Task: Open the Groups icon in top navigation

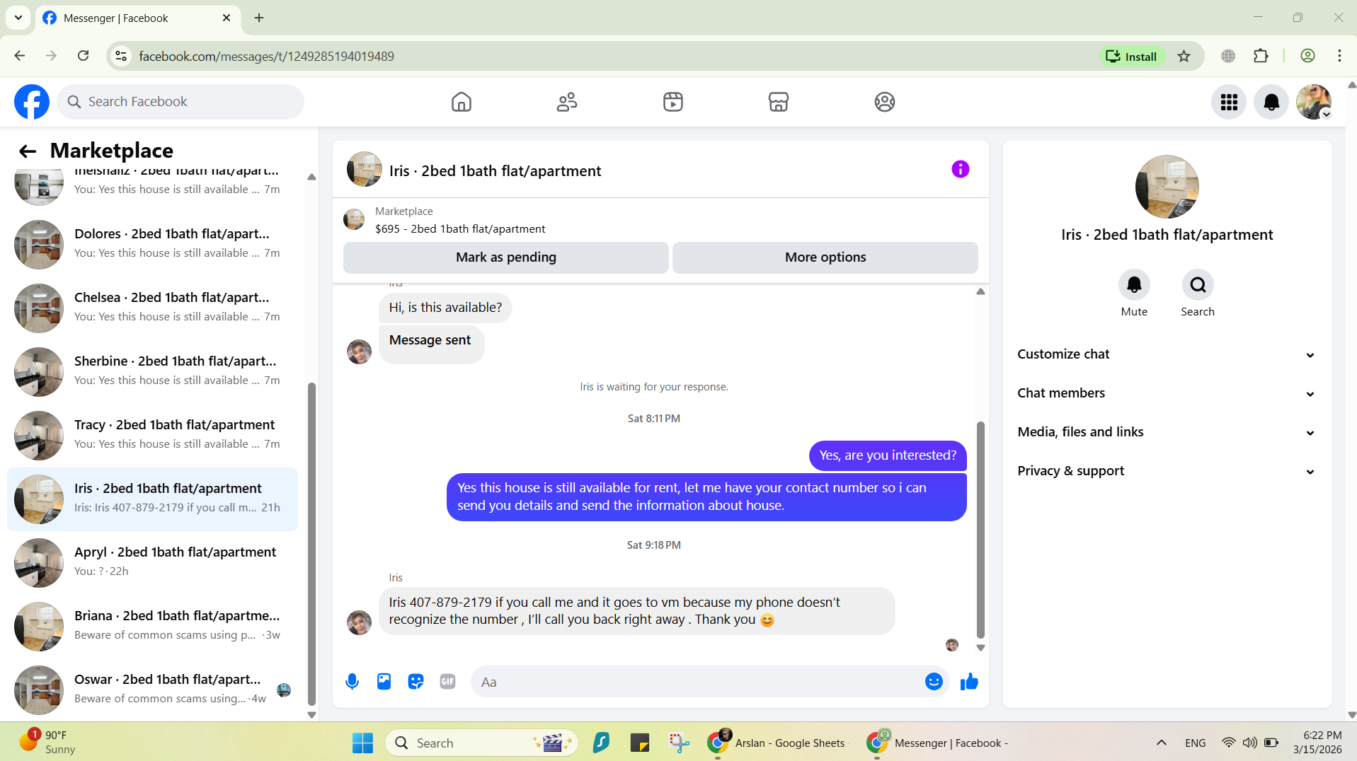Action: [x=885, y=102]
